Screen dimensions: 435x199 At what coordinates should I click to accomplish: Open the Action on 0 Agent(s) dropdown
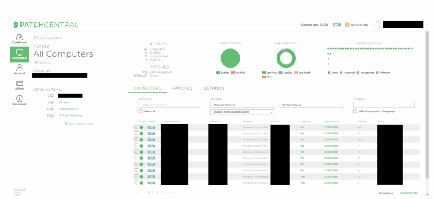click(169, 105)
